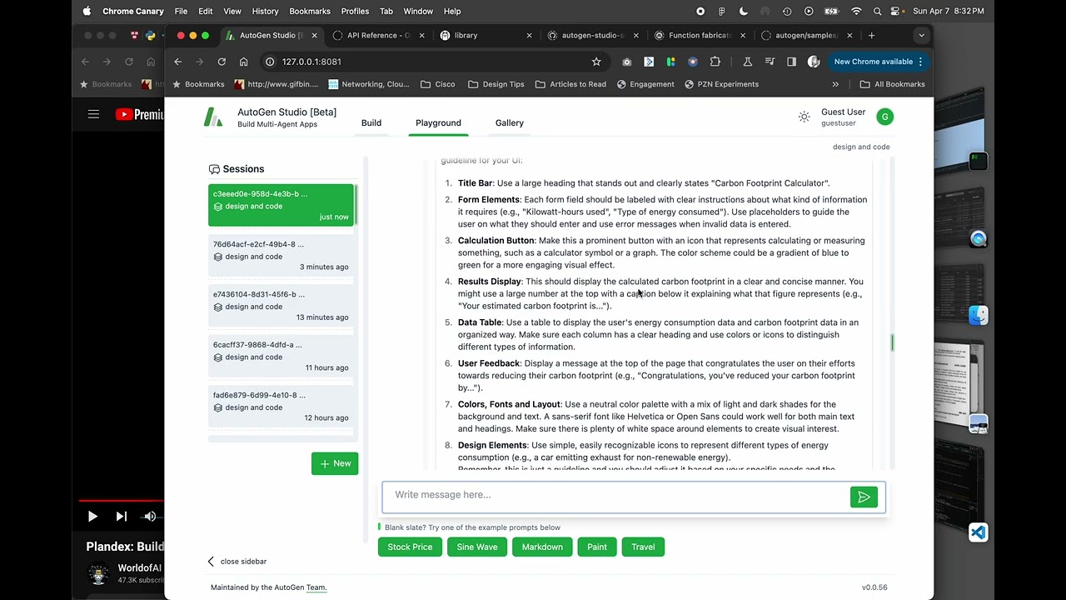
Task: Follow the AutoGen Team link
Action: (x=316, y=587)
